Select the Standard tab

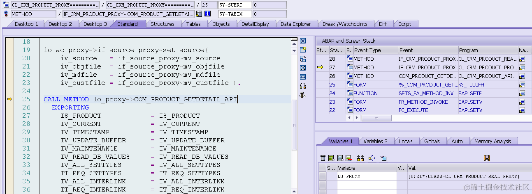click(128, 24)
